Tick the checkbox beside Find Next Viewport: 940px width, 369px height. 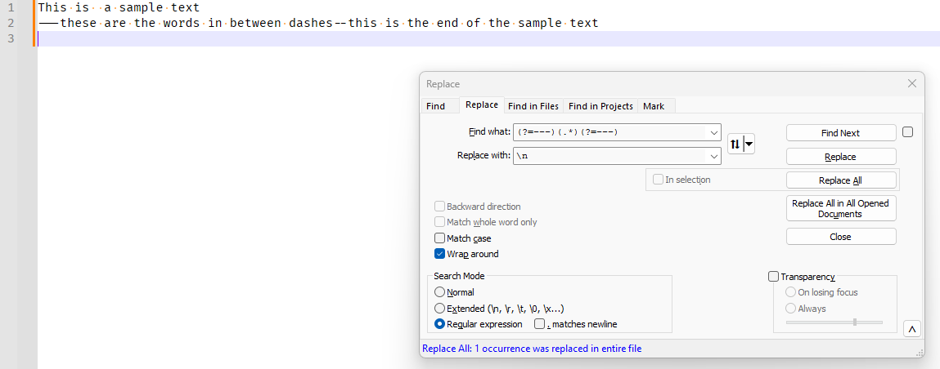click(x=907, y=132)
